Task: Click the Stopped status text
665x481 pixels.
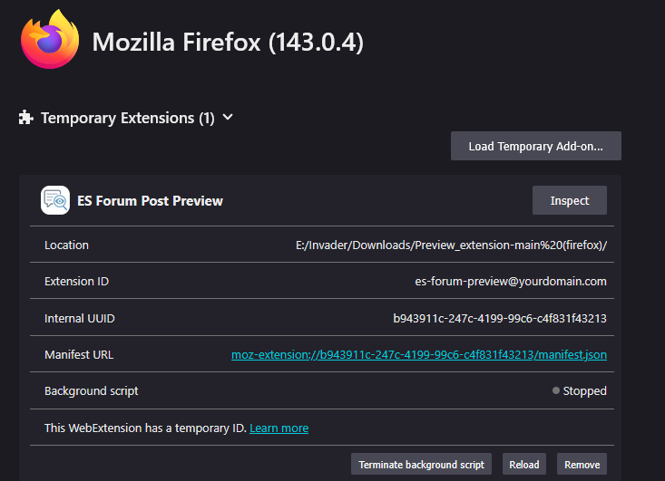Action: 586,391
